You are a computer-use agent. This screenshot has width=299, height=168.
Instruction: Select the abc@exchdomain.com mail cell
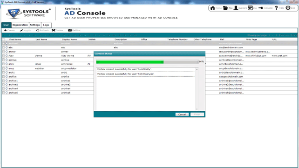pos(231,47)
